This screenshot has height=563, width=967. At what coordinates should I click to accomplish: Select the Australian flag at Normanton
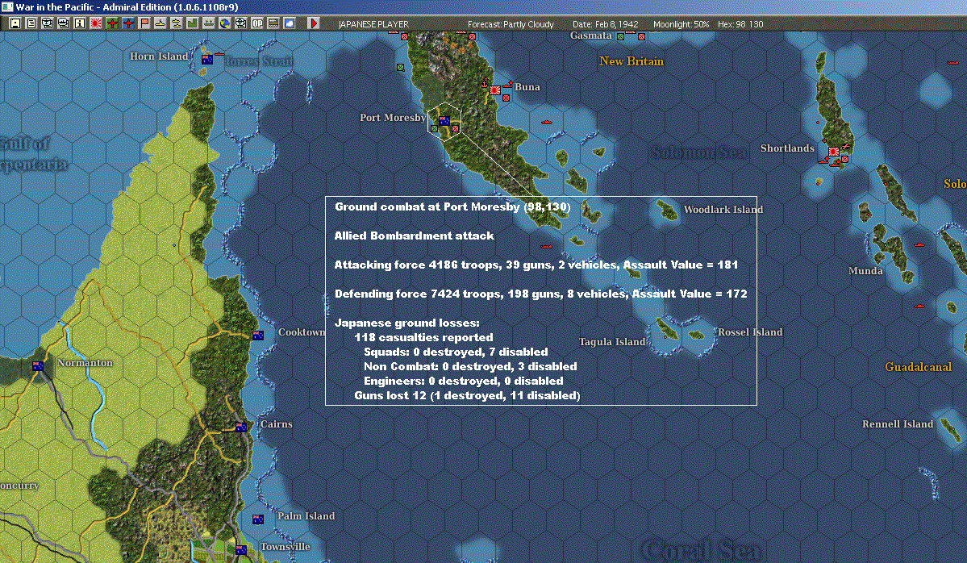tap(38, 365)
